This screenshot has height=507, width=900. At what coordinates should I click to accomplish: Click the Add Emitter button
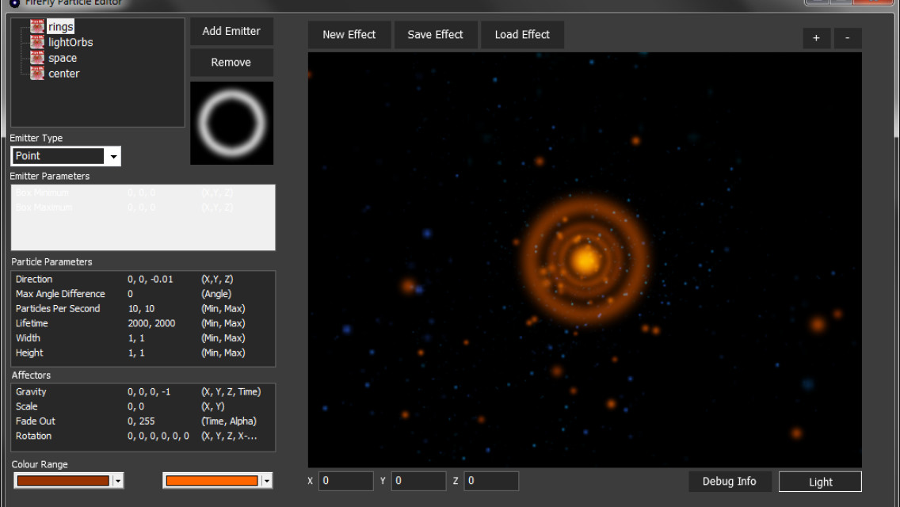[231, 31]
